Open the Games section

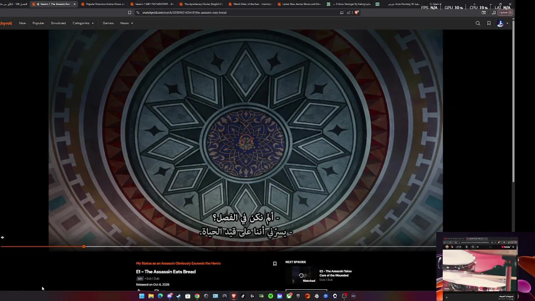108,23
